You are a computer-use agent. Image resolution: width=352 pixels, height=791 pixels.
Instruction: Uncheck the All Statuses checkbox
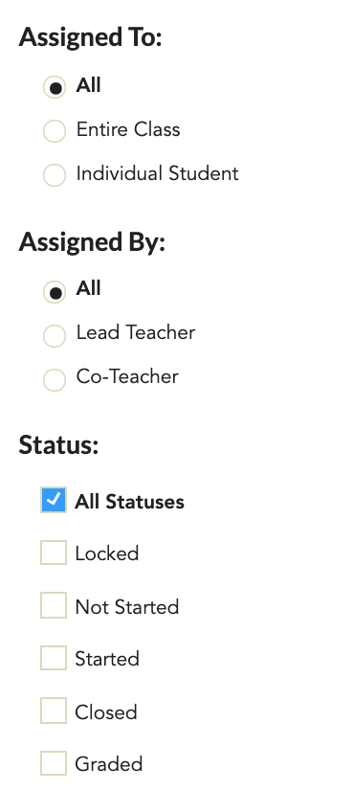click(x=54, y=500)
